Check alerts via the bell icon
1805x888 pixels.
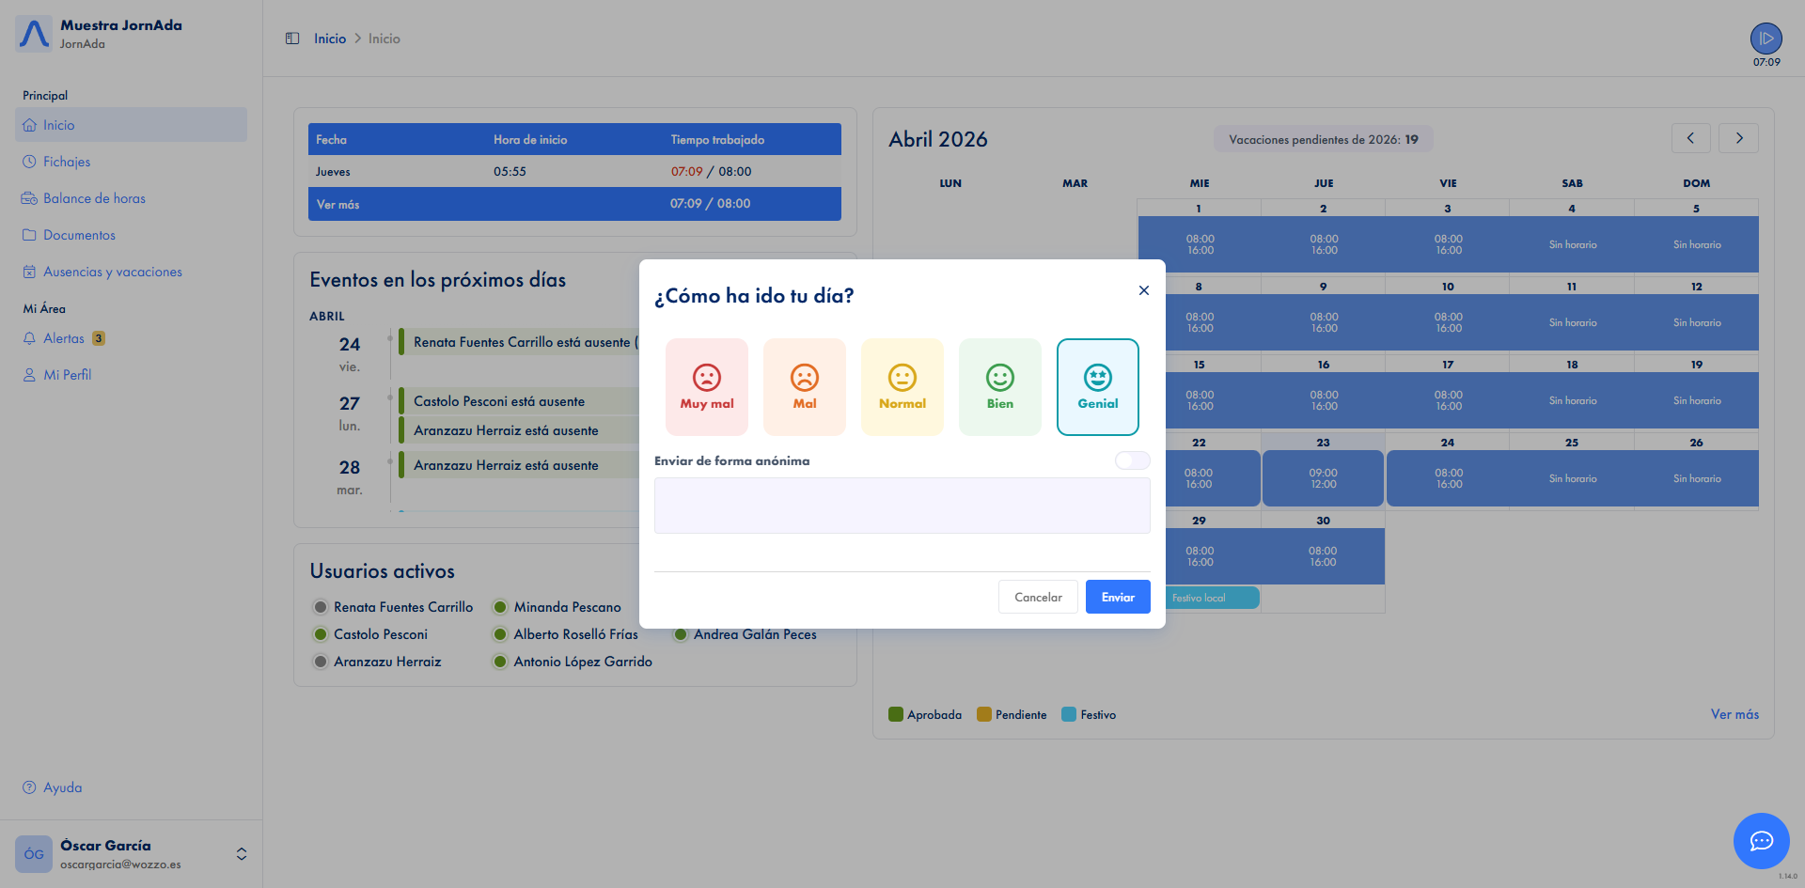click(x=29, y=338)
